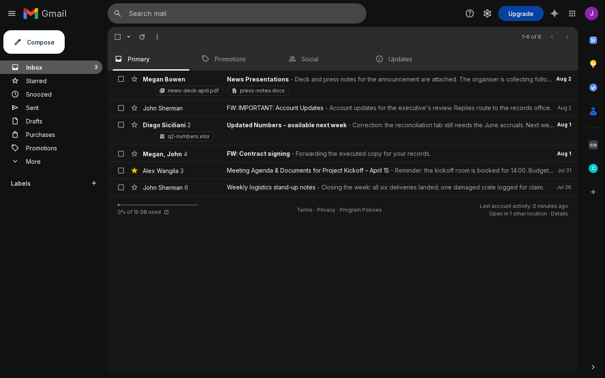Open Promotions in the sidebar
The image size is (605, 378).
(51, 148)
